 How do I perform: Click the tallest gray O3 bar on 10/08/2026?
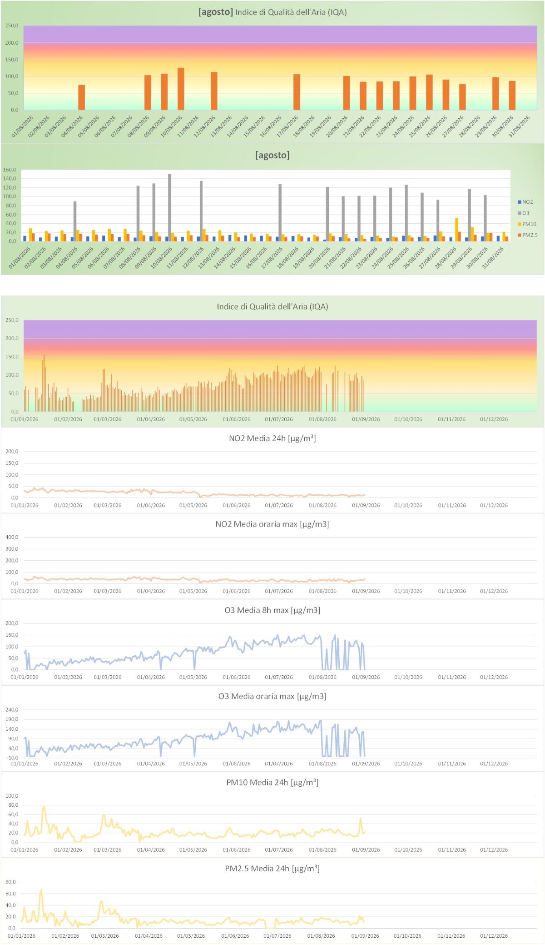[x=170, y=207]
